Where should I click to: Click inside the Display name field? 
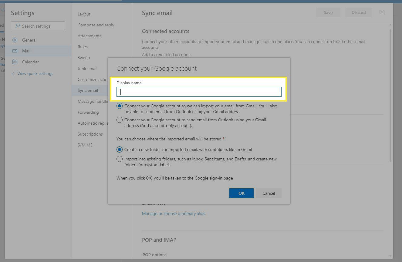[199, 92]
